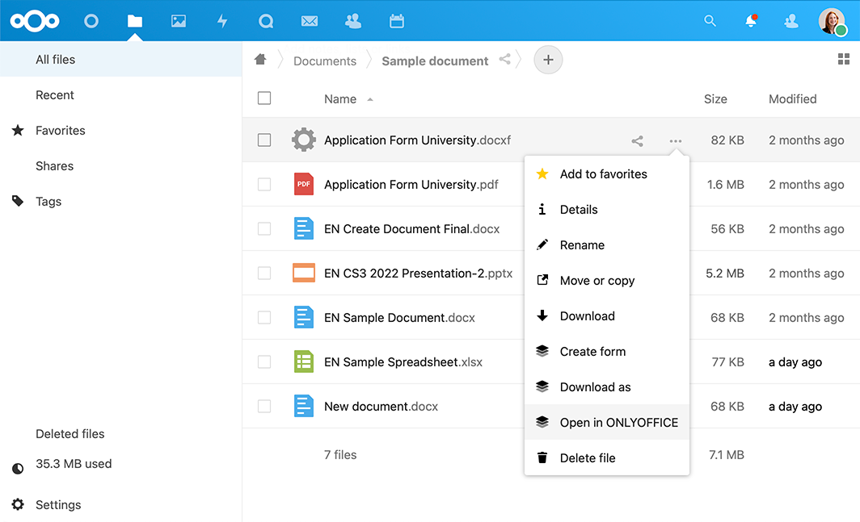Viewport: 860px width, 522px height.
Task: Expand the new file plus button
Action: coord(548,60)
